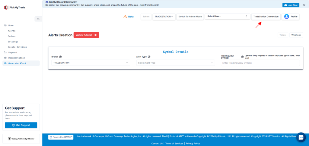The height and width of the screenshot is (146, 309).
Task: Open Settings in the sidebar
Action: 13,41
